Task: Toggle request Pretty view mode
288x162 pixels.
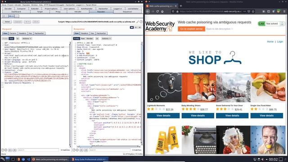Action: (x=5, y=39)
